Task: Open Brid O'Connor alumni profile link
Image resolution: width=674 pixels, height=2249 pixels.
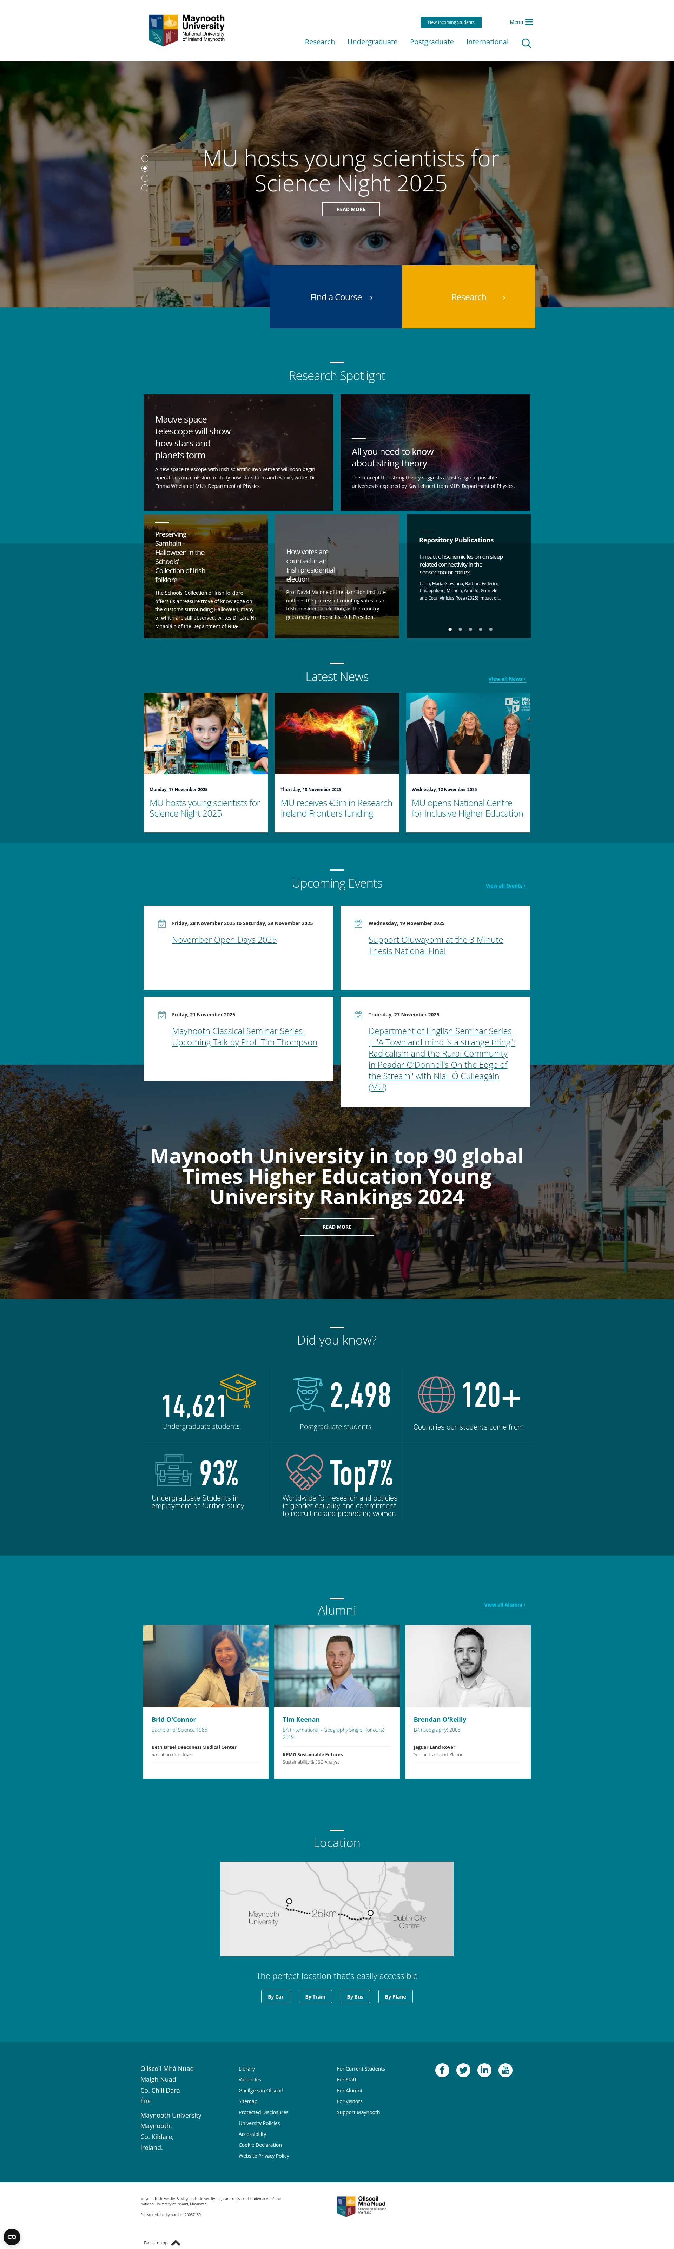Action: 174,1719
